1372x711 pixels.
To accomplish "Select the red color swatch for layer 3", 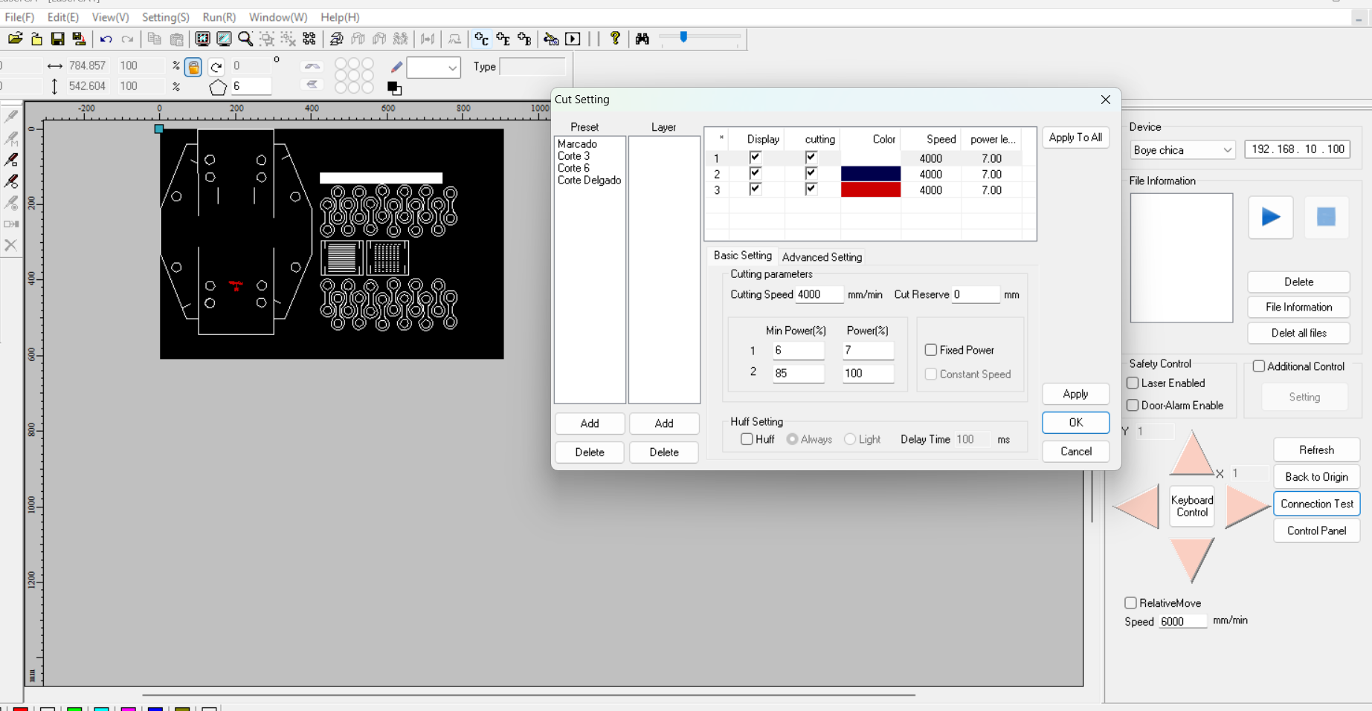I will [x=870, y=190].
